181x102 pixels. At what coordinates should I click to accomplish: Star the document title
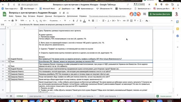click(60, 13)
